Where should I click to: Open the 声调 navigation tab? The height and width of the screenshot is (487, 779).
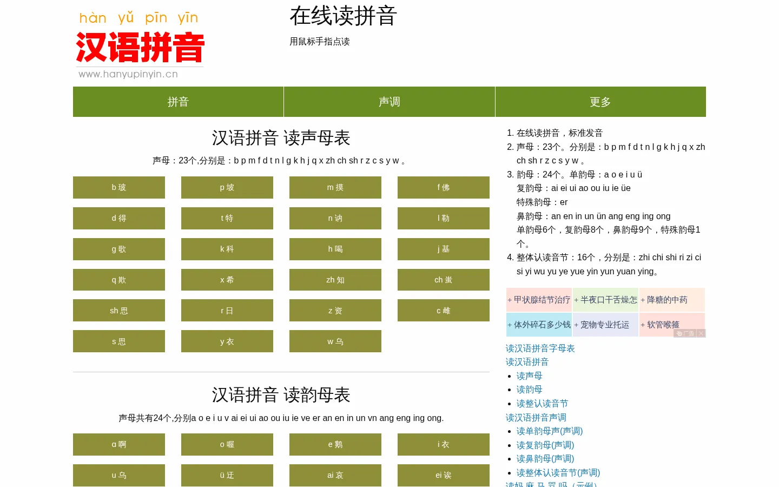pyautogui.click(x=389, y=102)
